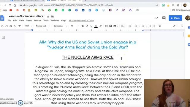Open the Edit menu

15,21
